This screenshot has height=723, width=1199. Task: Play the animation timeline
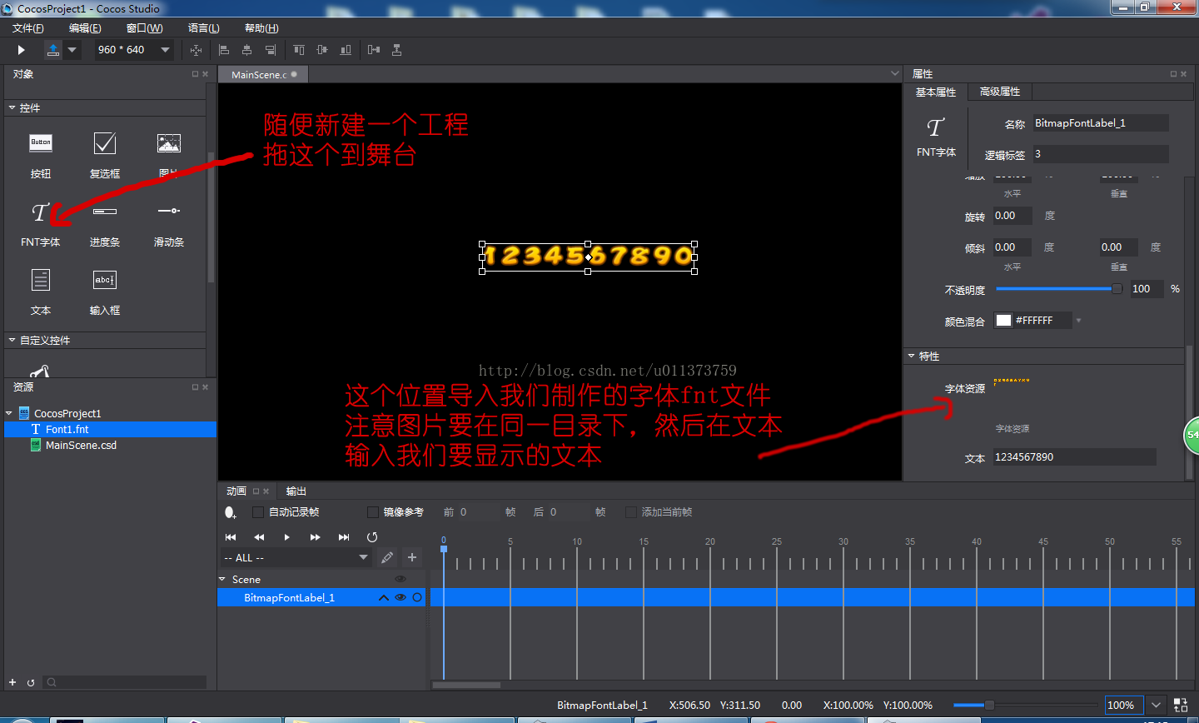[x=287, y=537]
